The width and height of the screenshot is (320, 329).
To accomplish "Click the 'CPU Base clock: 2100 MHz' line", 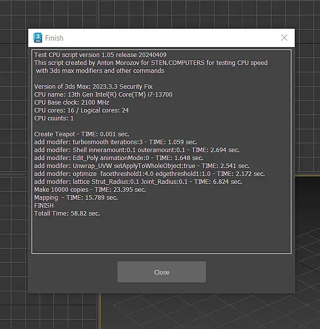I will point(71,103).
